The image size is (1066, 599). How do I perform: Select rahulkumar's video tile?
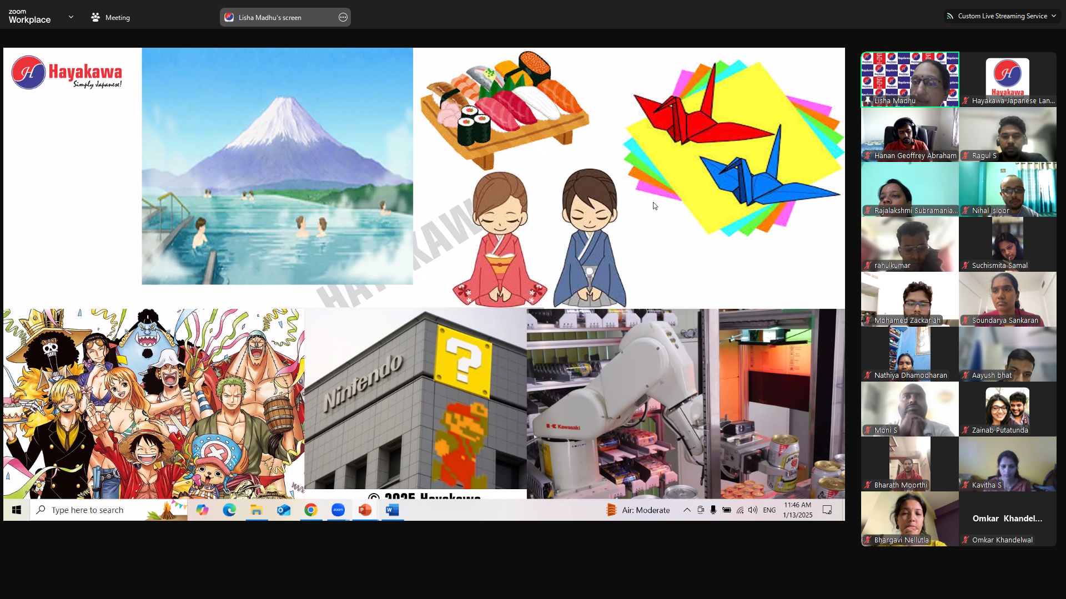[910, 244]
